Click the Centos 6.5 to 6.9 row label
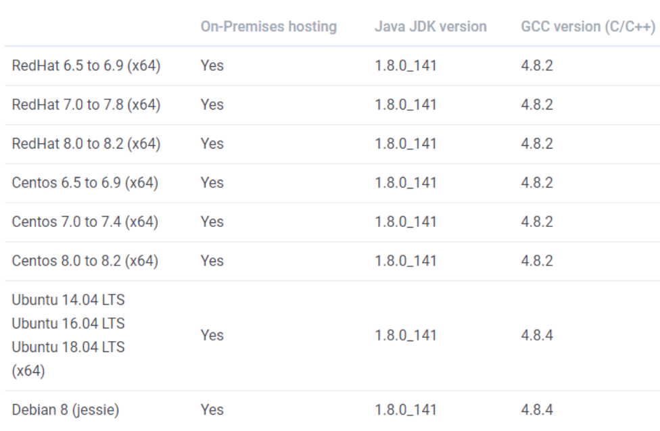Viewport: 660px width, 431px height. [x=85, y=183]
